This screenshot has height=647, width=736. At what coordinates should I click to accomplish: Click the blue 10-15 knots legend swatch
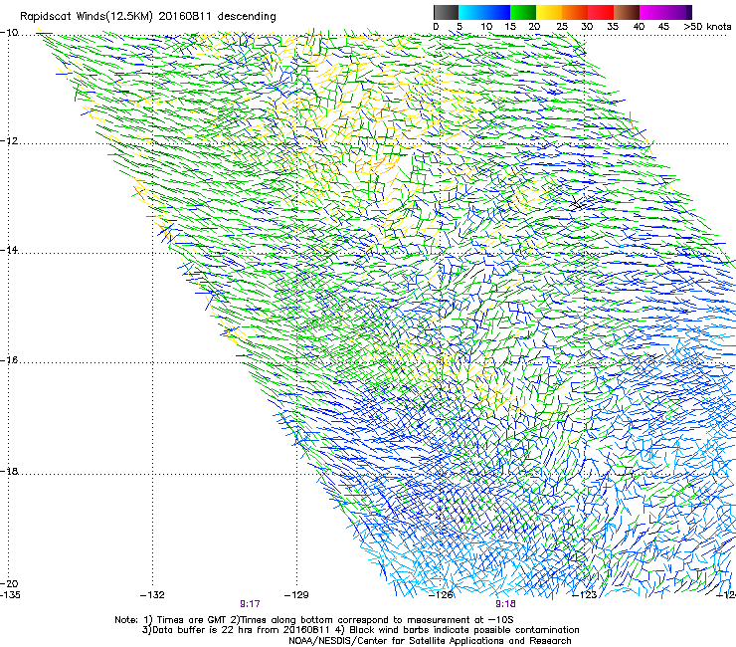point(497,12)
